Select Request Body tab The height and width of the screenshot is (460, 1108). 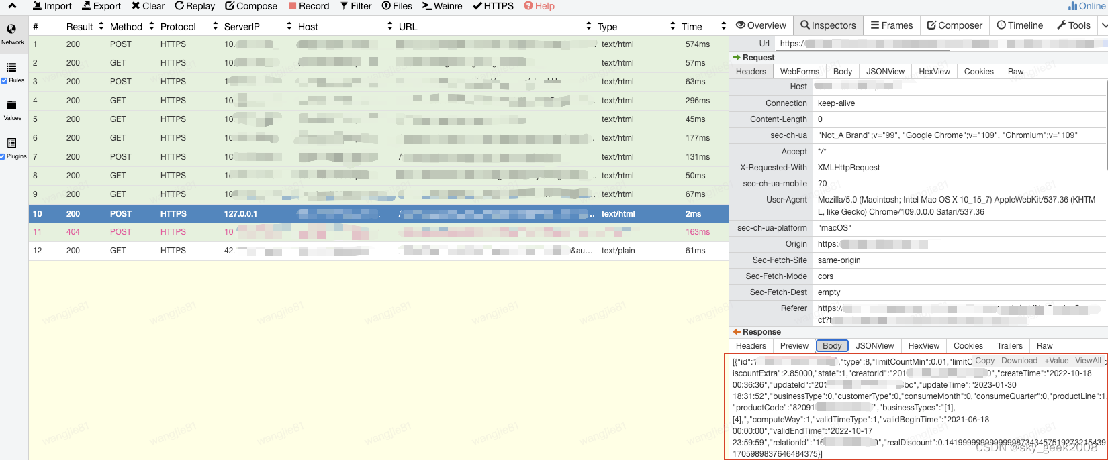[x=842, y=72]
